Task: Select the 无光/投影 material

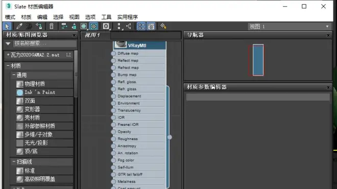Action: [x=44, y=143]
